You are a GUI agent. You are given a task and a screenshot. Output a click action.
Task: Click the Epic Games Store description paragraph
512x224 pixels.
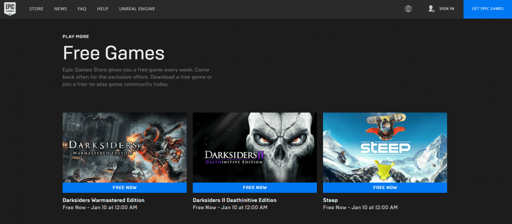pos(137,77)
